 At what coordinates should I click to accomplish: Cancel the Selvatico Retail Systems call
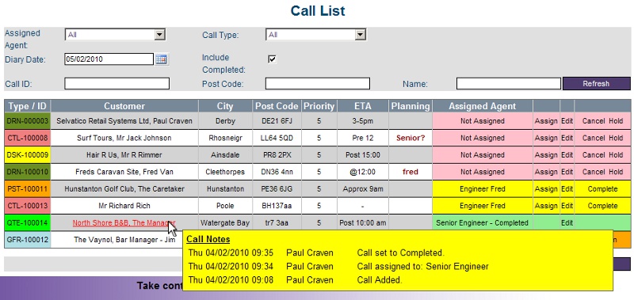click(x=594, y=121)
